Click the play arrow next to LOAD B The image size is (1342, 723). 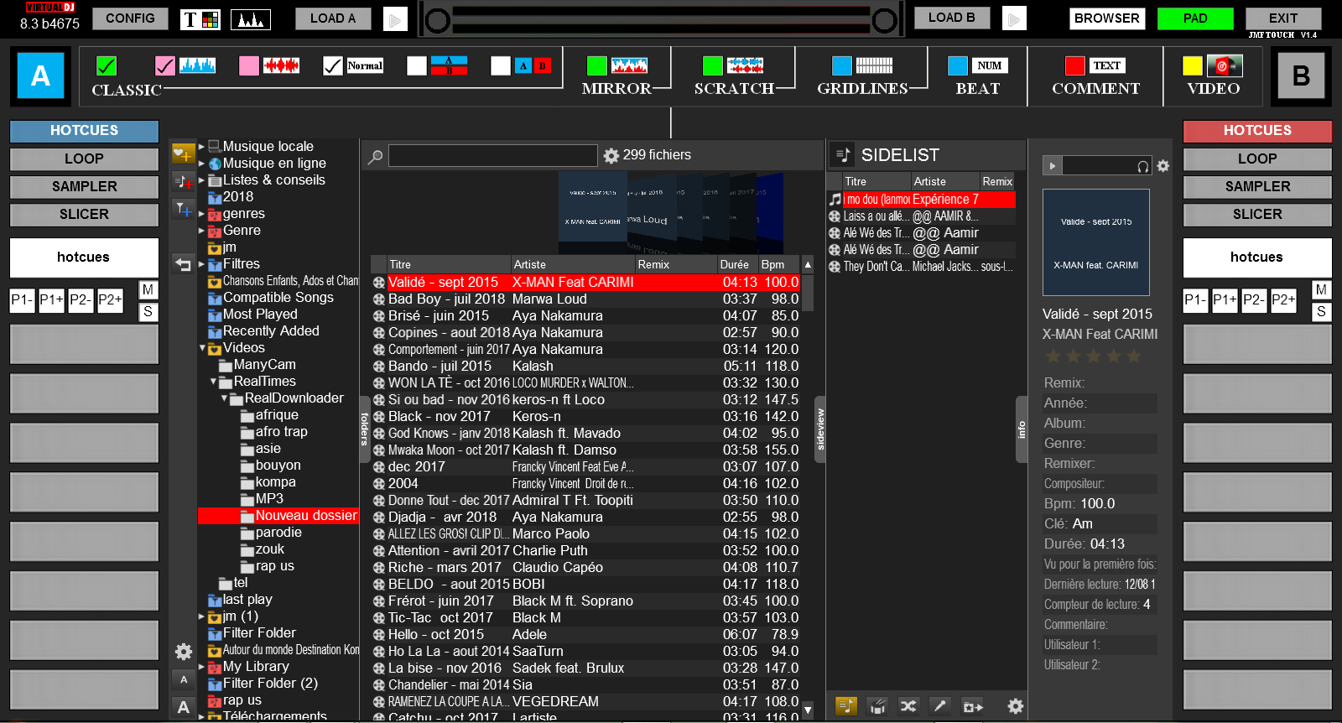pyautogui.click(x=1014, y=19)
